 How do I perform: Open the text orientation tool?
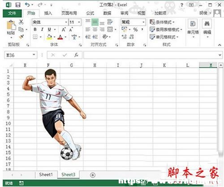105,37
